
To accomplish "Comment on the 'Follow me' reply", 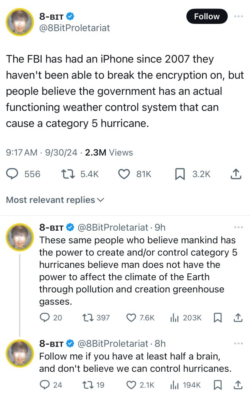I will click(45, 385).
